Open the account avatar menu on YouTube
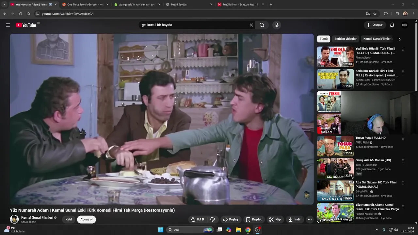 [405, 25]
